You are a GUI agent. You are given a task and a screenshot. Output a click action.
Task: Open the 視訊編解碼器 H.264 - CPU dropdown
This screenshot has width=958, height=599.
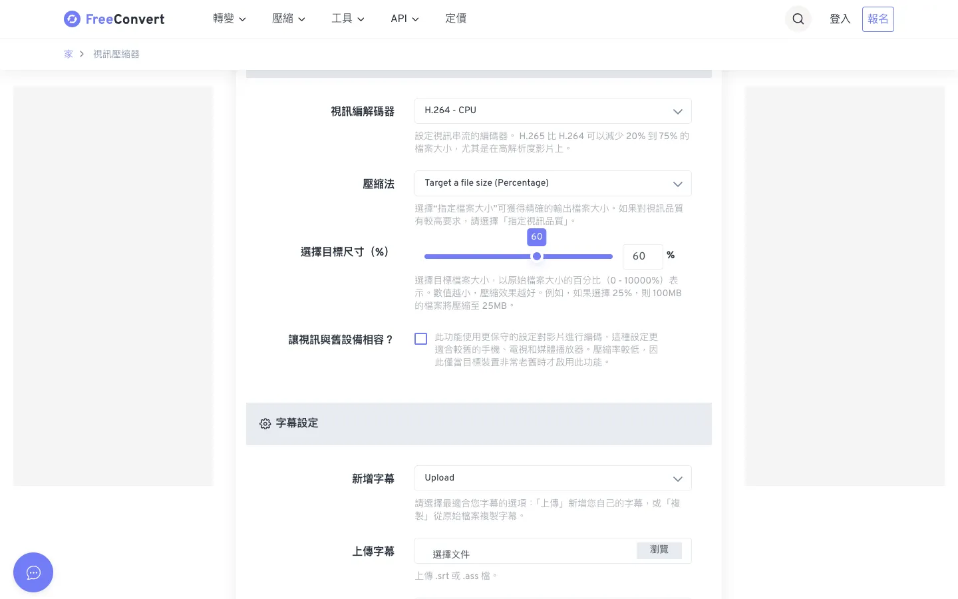pyautogui.click(x=553, y=110)
